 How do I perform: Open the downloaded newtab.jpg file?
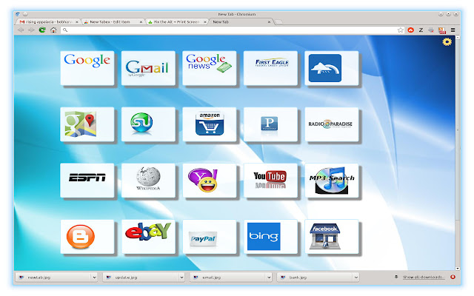(x=54, y=277)
